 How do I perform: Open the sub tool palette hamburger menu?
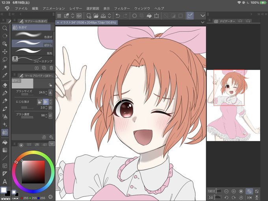[x=15, y=20]
